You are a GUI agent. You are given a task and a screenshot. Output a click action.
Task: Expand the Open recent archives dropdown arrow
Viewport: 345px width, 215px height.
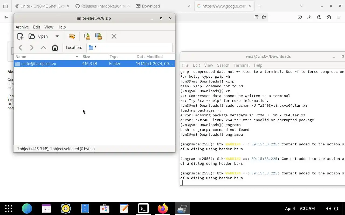57,36
